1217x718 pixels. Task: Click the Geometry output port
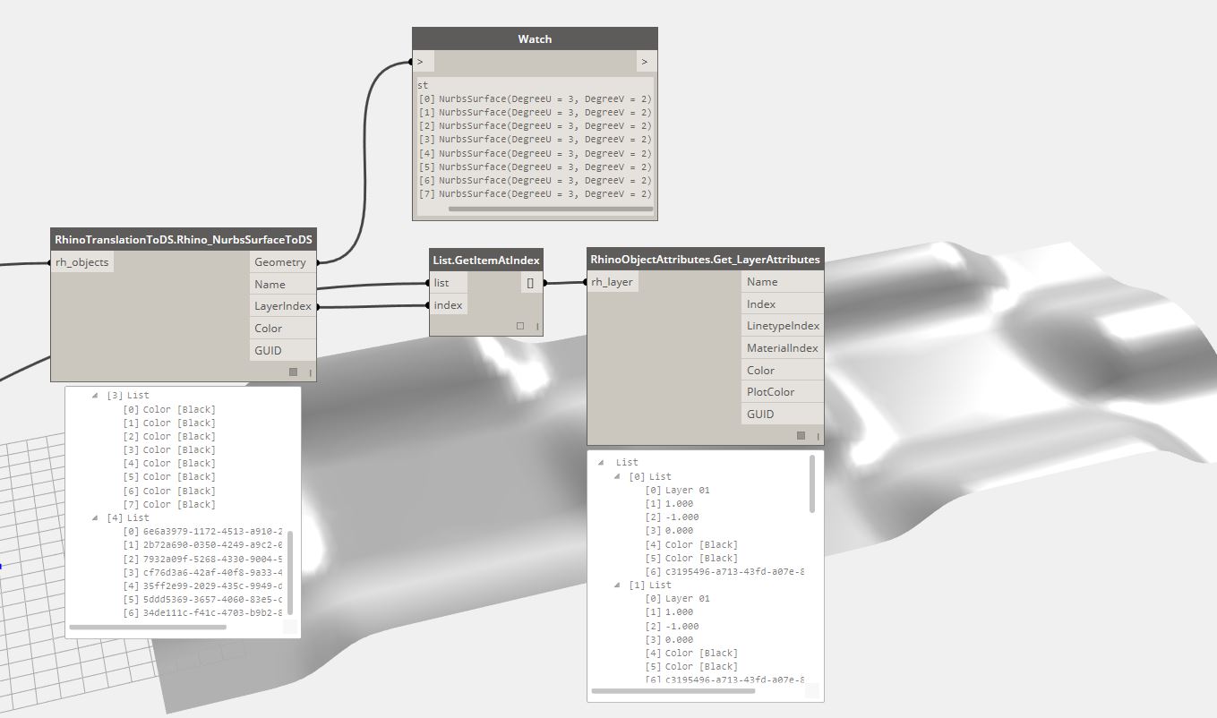point(282,262)
